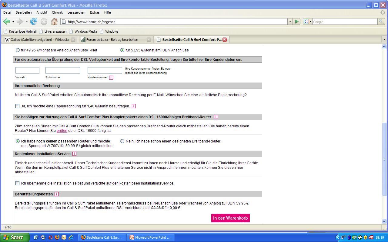Open Kostenlose Hotmail bookmark
Screen dimensions: 388x242
(x=20, y=31)
